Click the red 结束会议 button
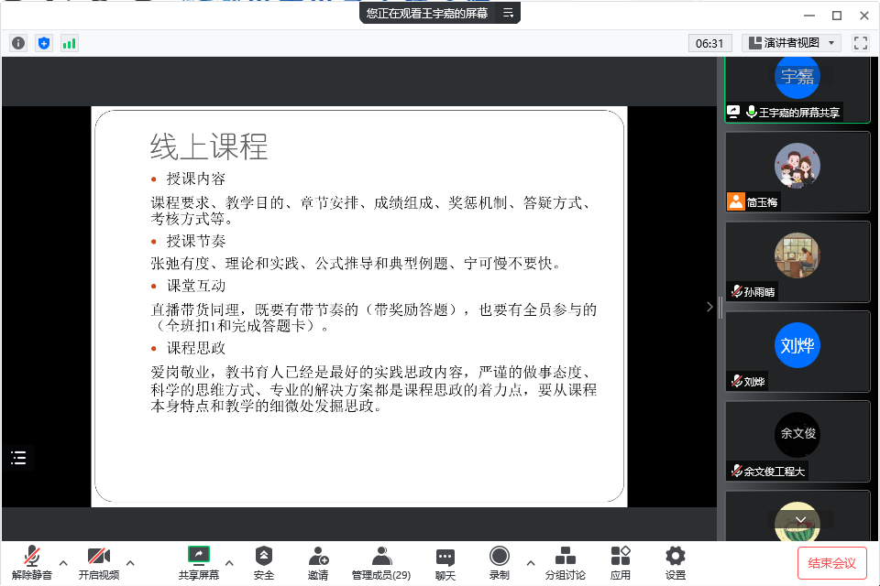 point(832,563)
